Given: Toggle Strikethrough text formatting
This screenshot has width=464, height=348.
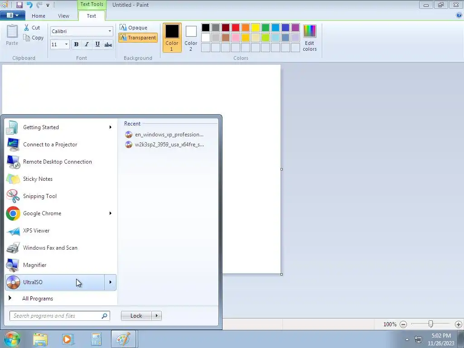Looking at the screenshot, I should point(108,44).
